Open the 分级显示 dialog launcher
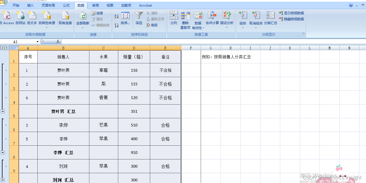Screen dimensions: 366x183 [x=304, y=34]
